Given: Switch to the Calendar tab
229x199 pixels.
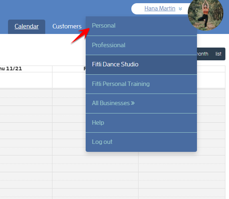Looking at the screenshot, I should 26,26.
